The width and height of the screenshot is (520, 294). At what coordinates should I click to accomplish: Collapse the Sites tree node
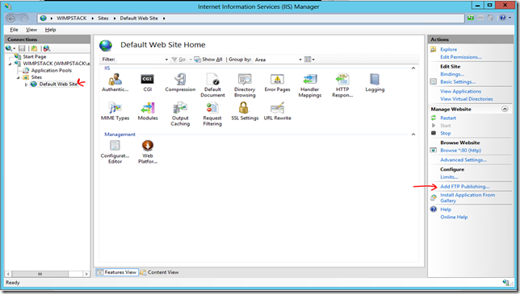pyautogui.click(x=19, y=77)
